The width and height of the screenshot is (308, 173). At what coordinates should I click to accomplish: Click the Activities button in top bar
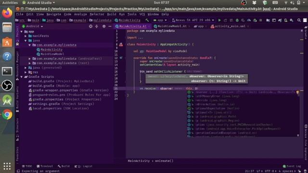click(x=10, y=2)
